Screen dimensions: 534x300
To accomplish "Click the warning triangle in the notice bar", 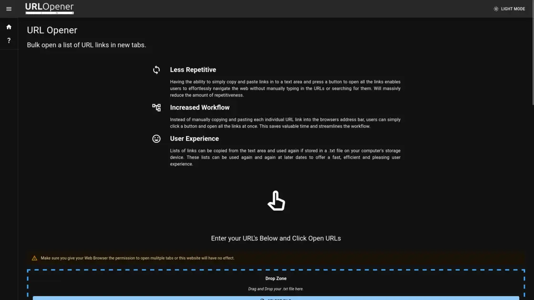I will pos(34,258).
